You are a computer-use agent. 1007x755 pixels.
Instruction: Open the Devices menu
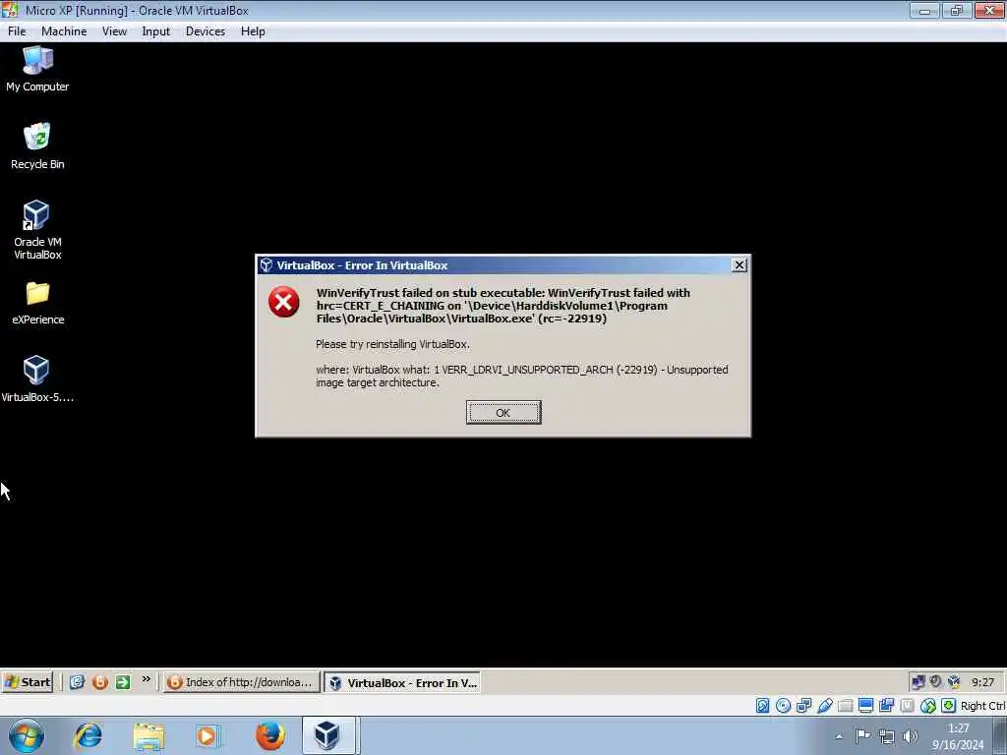[x=205, y=31]
